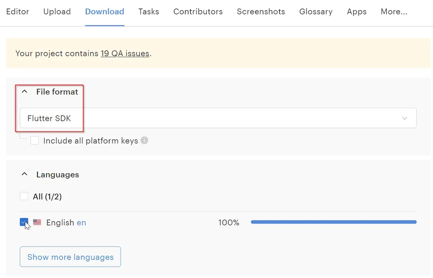Select the Apps tab
433x278 pixels.
click(356, 12)
